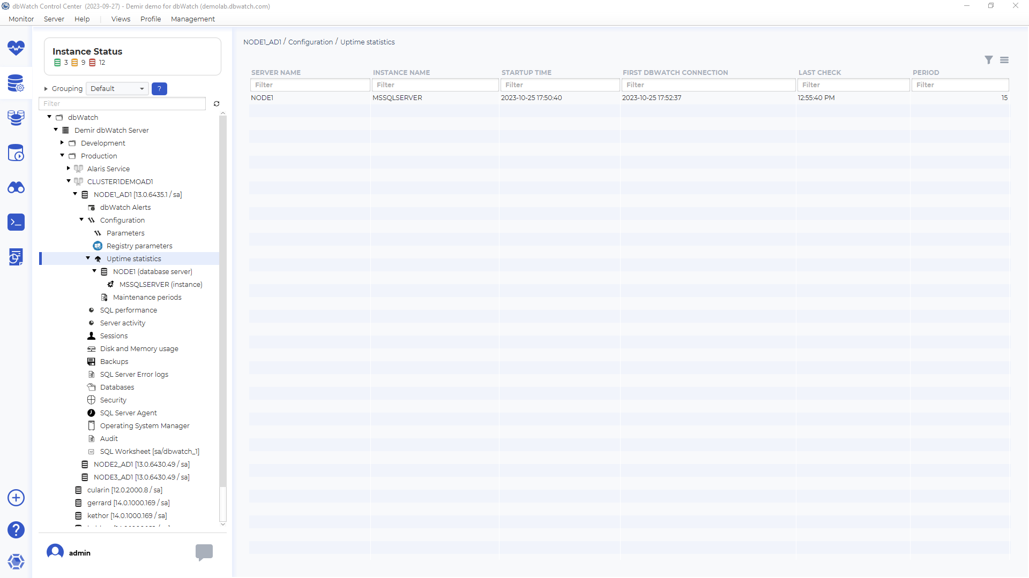Viewport: 1029px width, 578px height.
Task: Open the Management menu
Action: [x=192, y=19]
